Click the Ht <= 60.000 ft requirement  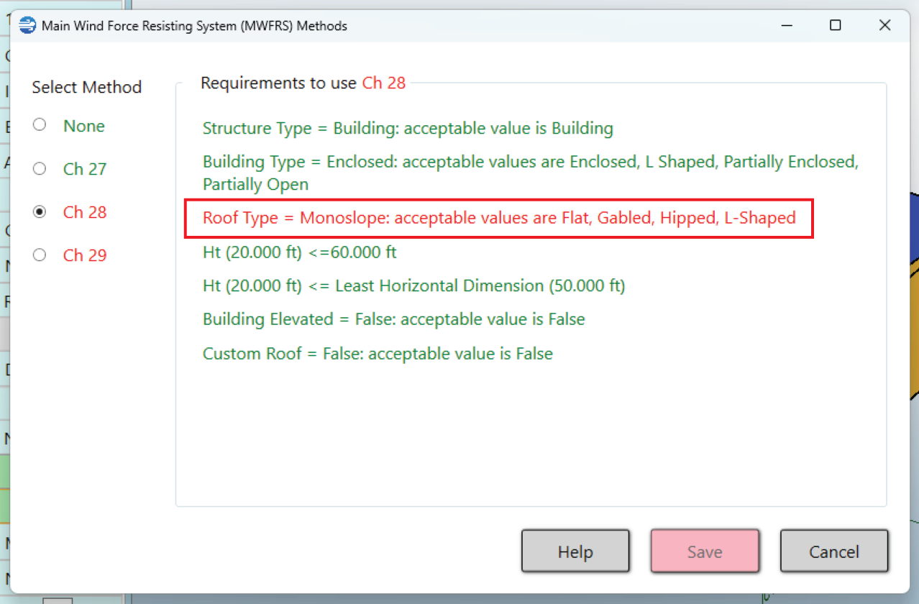[300, 252]
